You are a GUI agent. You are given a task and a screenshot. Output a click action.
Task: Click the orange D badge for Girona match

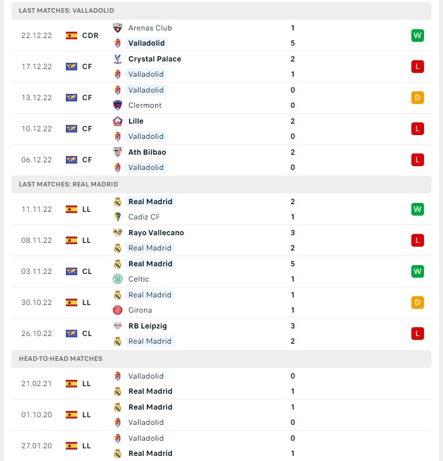tap(418, 302)
